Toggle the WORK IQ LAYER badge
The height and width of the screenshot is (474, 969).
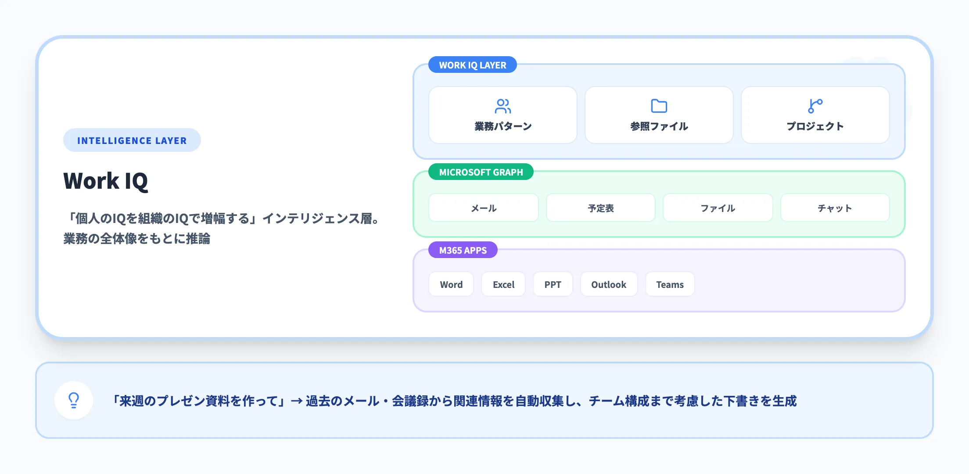(472, 65)
